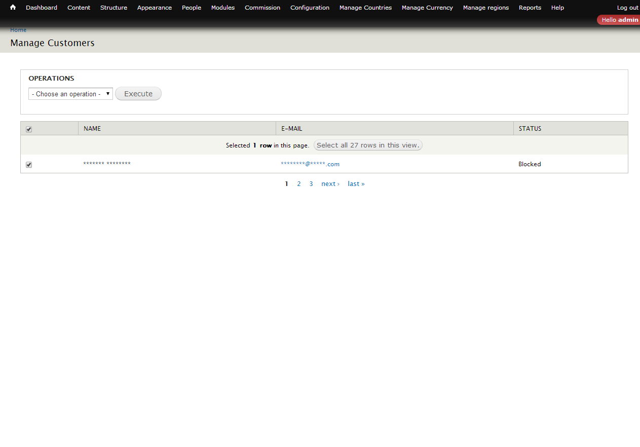The height and width of the screenshot is (447, 640).
Task: Open the Modules admin menu
Action: 222,8
